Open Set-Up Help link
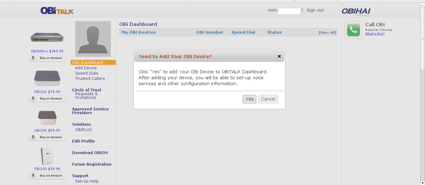The image size is (425, 185). (87, 181)
